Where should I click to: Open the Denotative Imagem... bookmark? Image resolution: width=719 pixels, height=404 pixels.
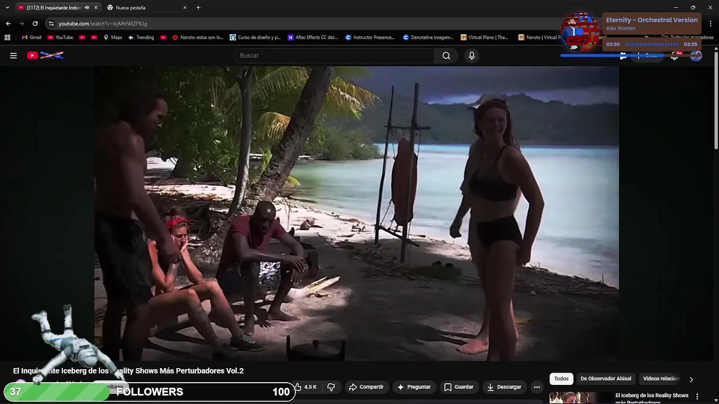click(x=428, y=38)
